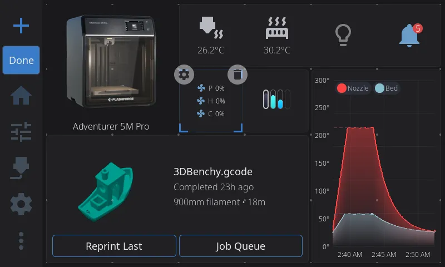Open the filament load icon in sidebar
This screenshot has height=267, width=445.
20,167
